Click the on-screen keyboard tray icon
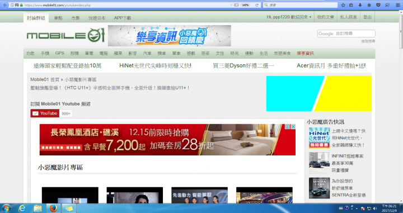Screen dimensions: 403x213 pyautogui.click(x=341, y=208)
